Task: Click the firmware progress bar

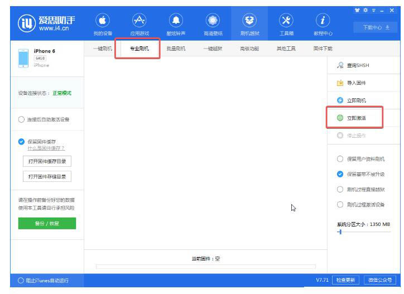Action: [205, 267]
